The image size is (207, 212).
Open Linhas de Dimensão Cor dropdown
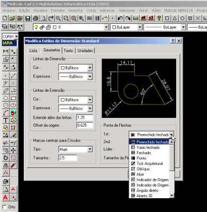click(x=90, y=68)
